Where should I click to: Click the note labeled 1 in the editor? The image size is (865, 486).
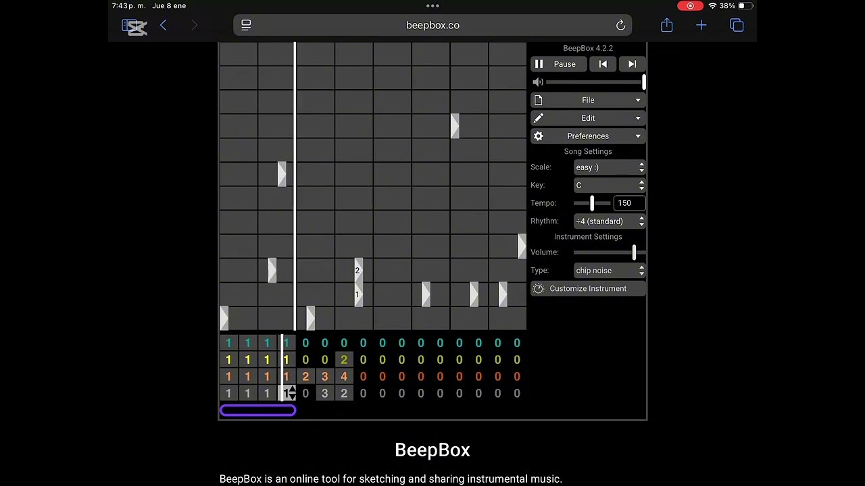point(358,295)
